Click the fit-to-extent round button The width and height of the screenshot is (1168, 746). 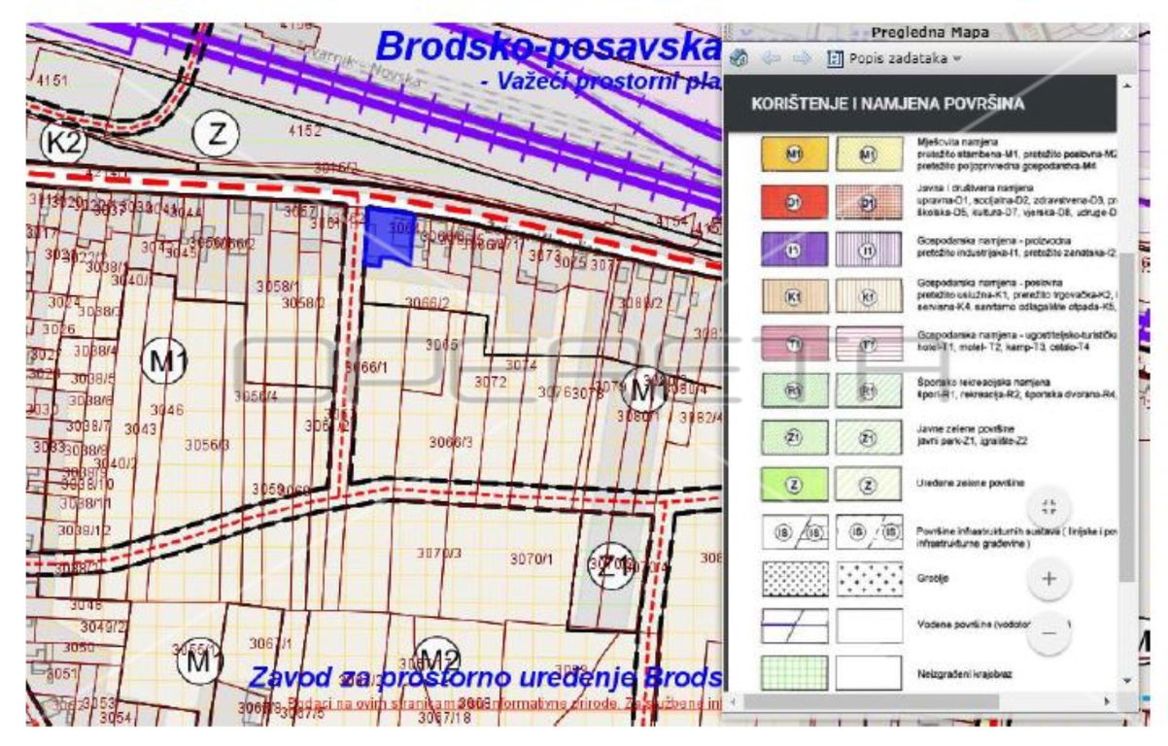pos(1048,506)
